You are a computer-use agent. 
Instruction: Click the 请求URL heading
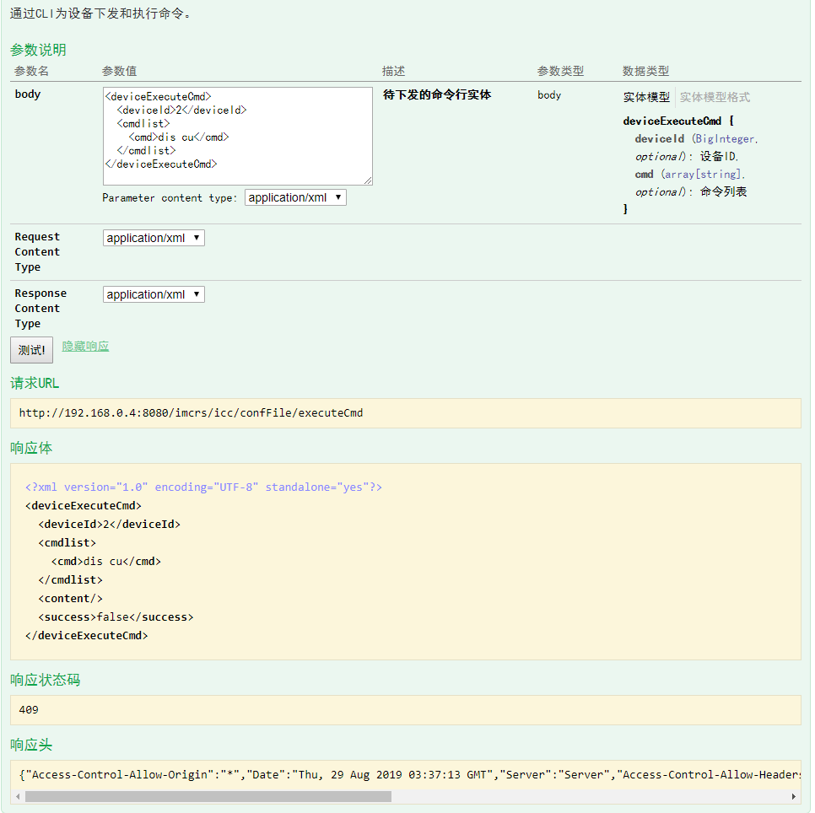[35, 384]
